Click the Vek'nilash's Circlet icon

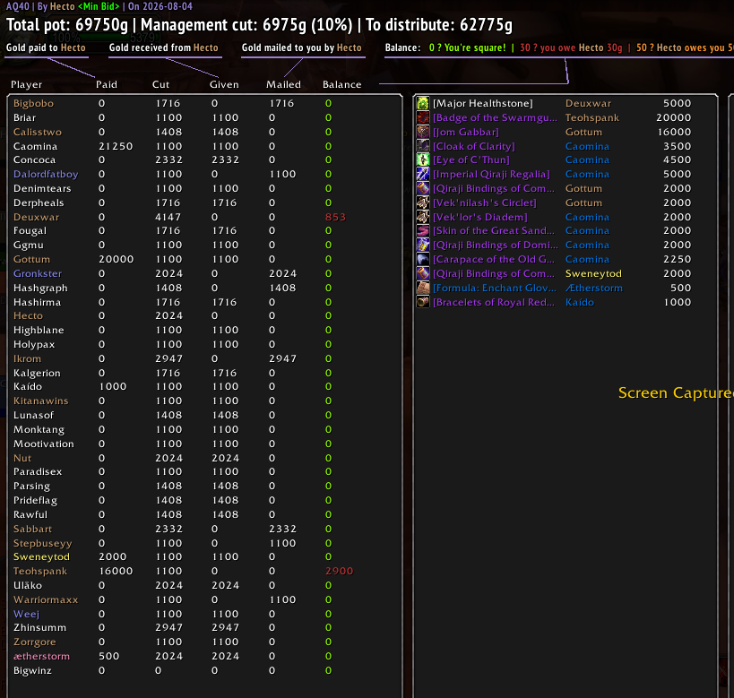coord(423,203)
